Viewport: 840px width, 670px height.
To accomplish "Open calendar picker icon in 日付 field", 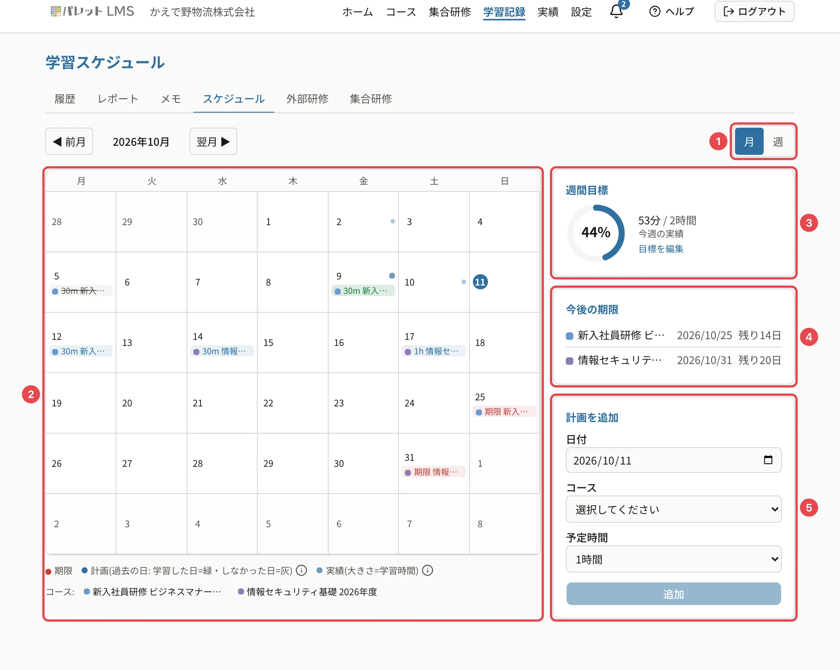I will click(768, 460).
